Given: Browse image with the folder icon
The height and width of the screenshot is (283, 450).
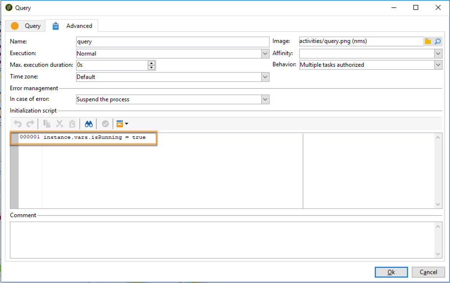Looking at the screenshot, I should point(428,41).
